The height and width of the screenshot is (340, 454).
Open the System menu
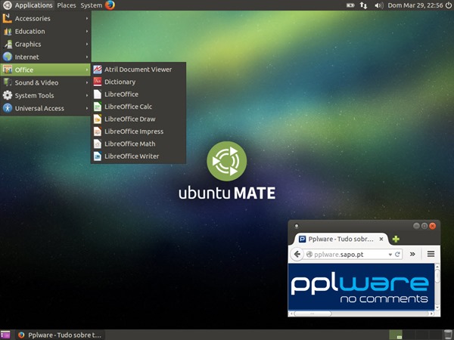tap(91, 5)
